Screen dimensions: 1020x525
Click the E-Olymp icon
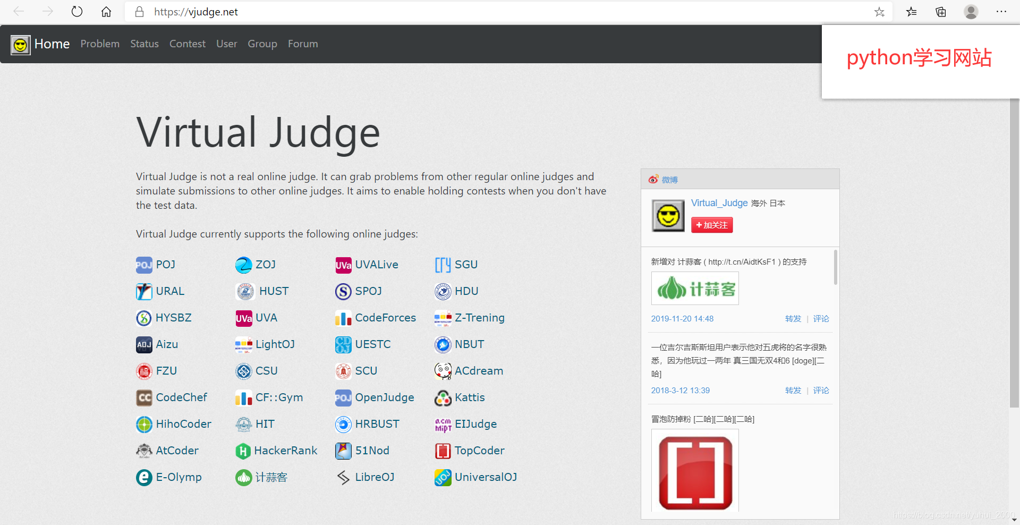point(144,477)
